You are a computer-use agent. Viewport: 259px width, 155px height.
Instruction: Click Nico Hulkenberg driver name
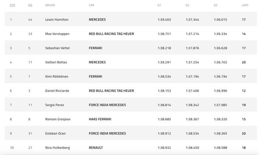pyautogui.click(x=57, y=148)
